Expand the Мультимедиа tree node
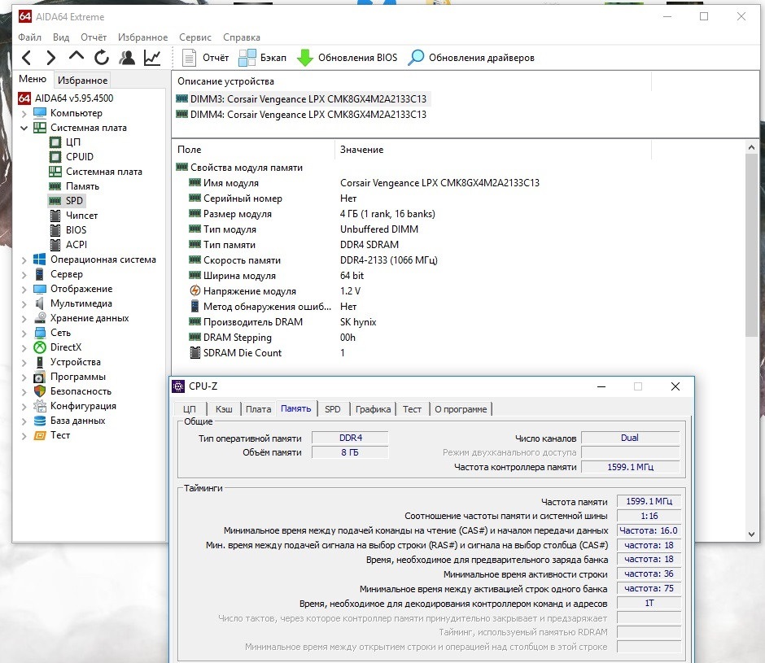The width and height of the screenshot is (765, 663). (24, 304)
